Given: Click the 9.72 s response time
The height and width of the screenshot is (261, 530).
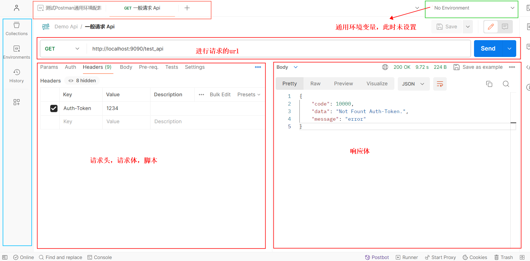Looking at the screenshot, I should click(x=422, y=67).
